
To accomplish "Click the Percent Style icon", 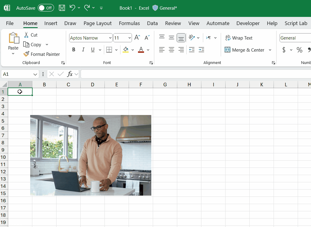I will tap(299, 50).
